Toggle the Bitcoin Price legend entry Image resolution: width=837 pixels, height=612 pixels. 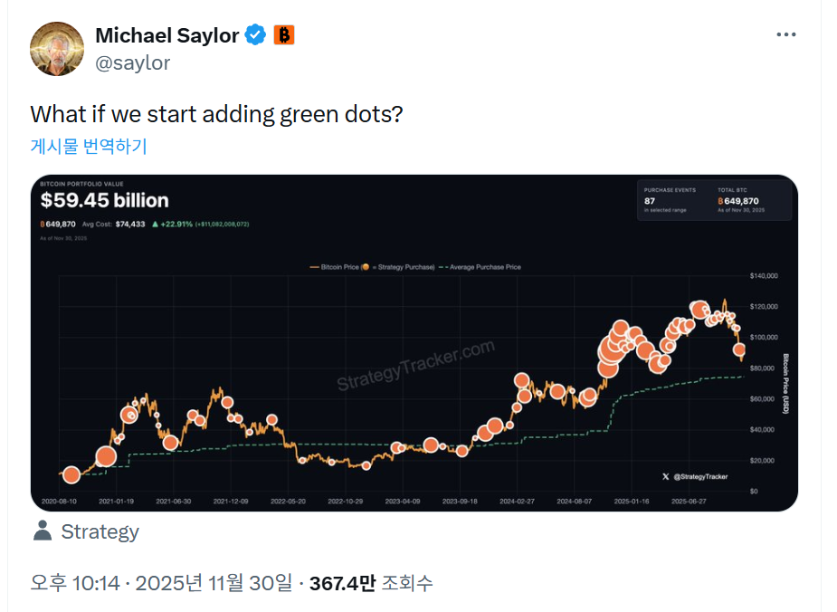point(333,267)
